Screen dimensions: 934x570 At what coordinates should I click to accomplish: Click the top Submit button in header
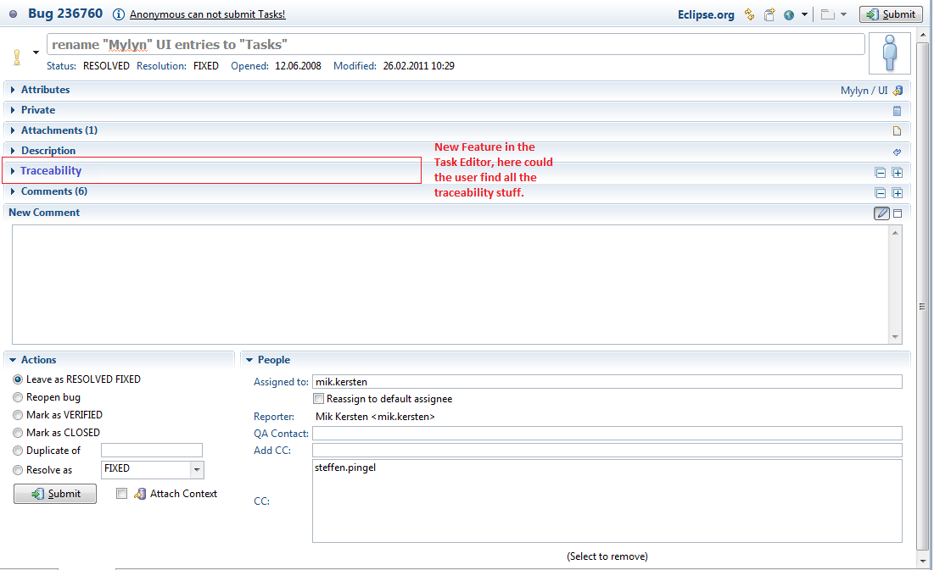tap(891, 14)
